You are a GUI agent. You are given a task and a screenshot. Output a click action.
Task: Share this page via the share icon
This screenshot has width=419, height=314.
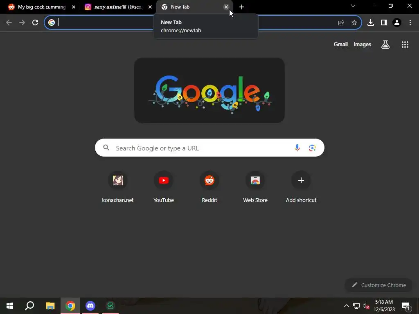tap(341, 22)
